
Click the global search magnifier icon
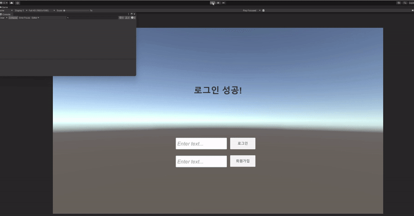click(x=405, y=3)
